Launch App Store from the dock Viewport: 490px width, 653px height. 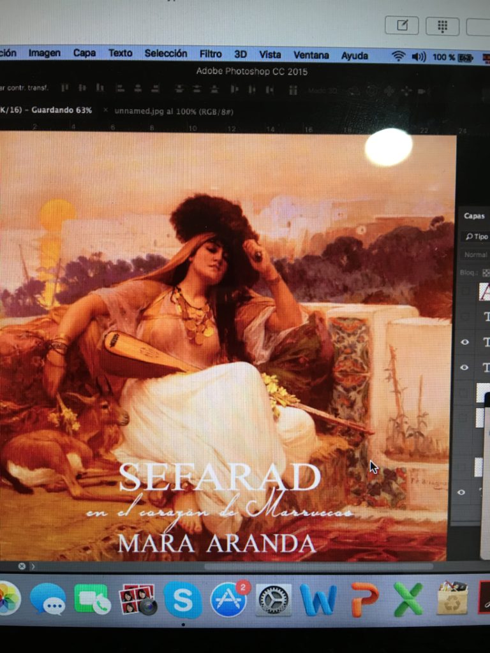click(x=228, y=599)
